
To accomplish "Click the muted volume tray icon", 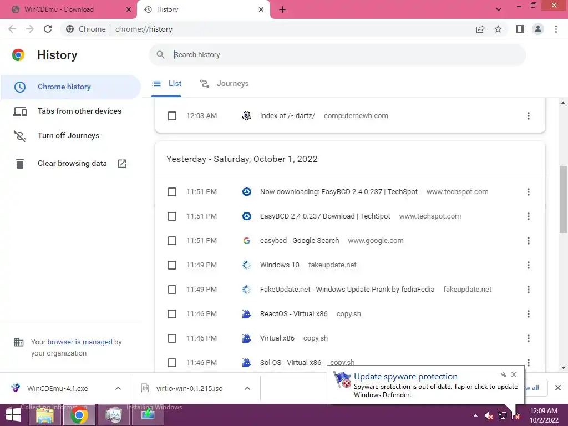I will click(489, 415).
